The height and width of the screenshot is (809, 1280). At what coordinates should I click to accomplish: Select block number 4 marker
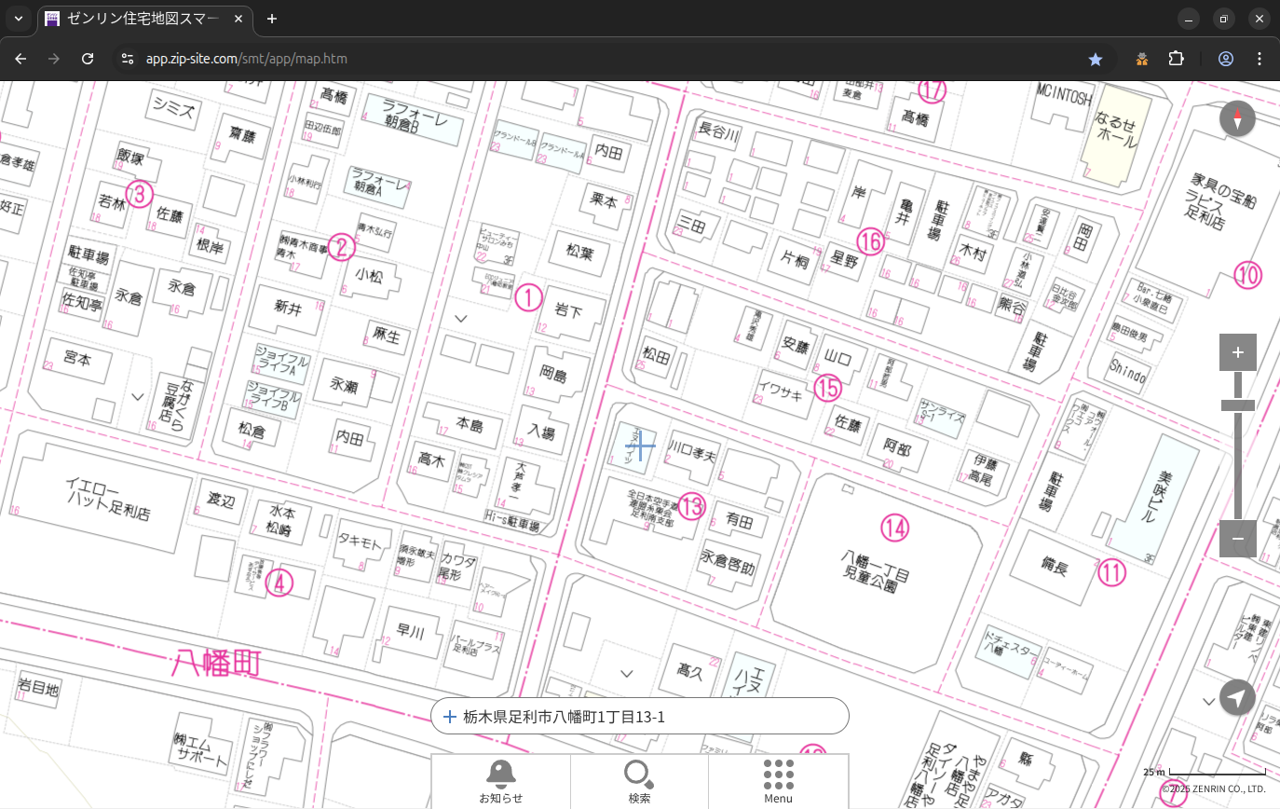point(279,583)
